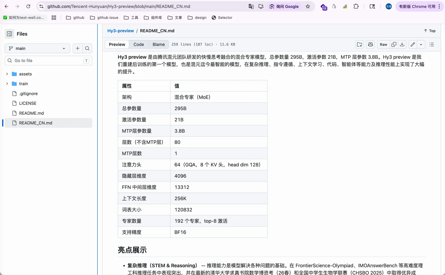
Task: Expand the train folder chevron
Action: click(x=7, y=84)
